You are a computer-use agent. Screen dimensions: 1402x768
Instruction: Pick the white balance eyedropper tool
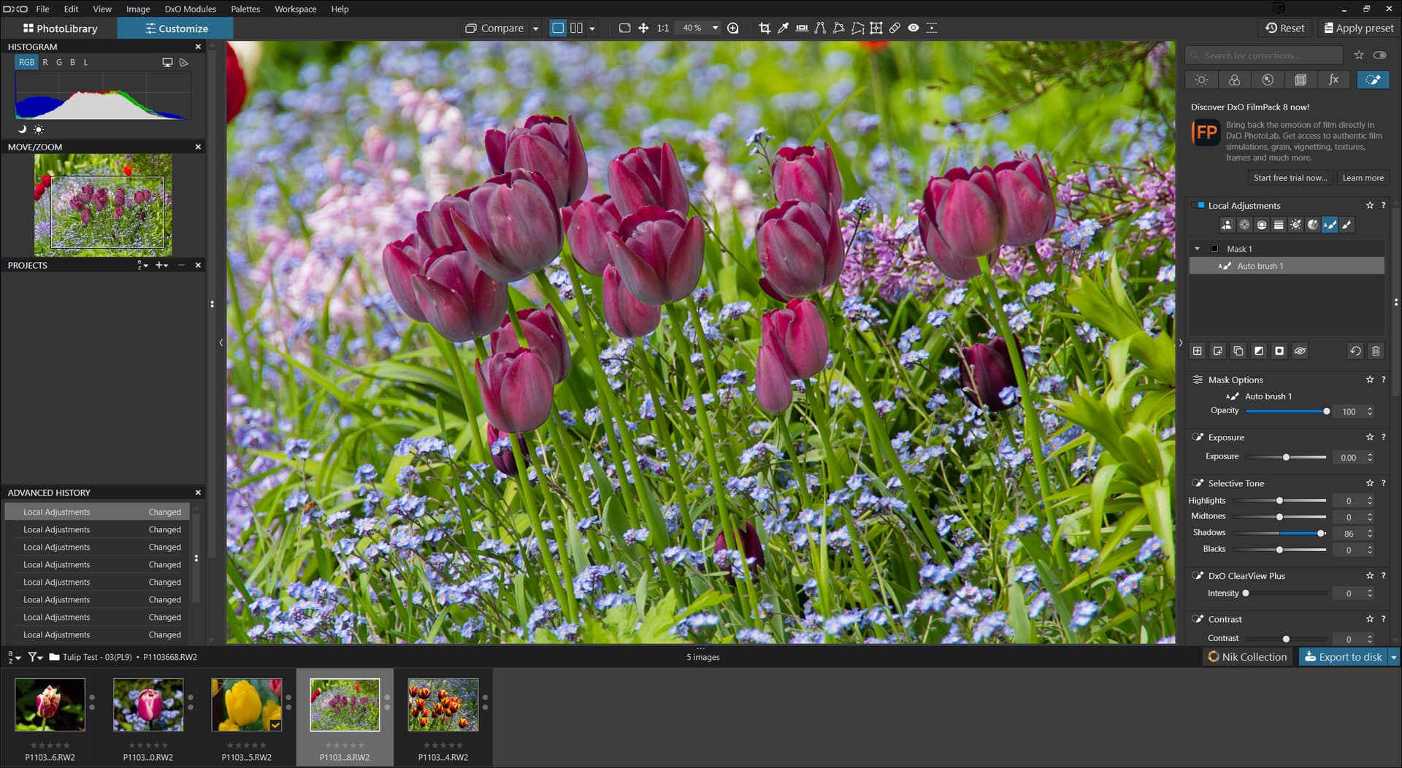783,28
